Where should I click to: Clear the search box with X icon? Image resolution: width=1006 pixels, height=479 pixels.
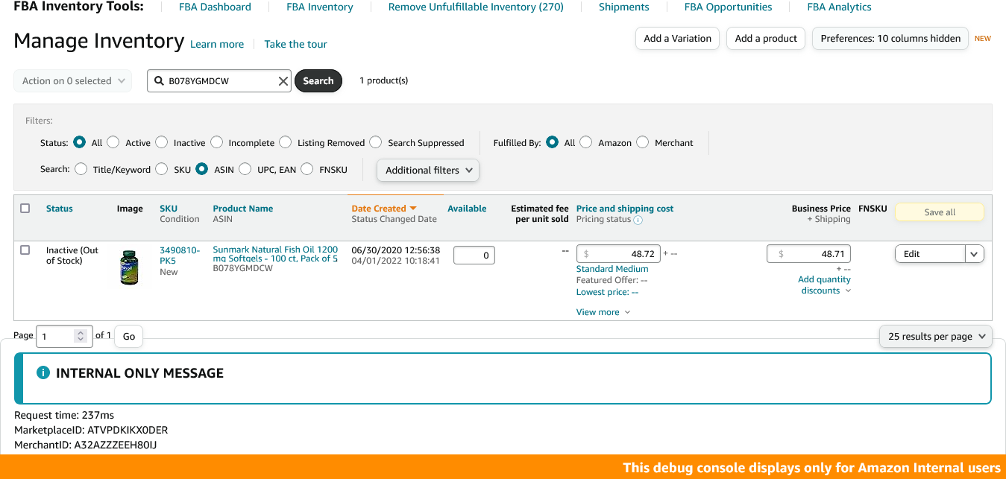pyautogui.click(x=283, y=81)
